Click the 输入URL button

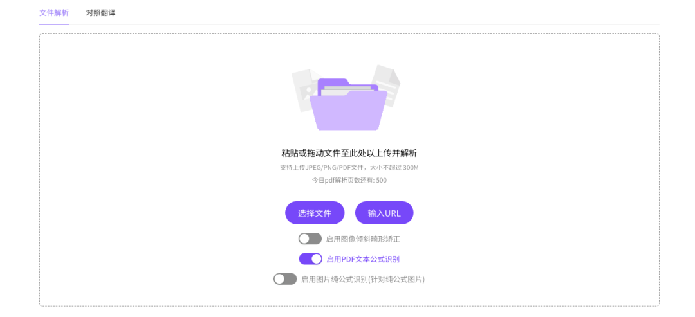coord(384,213)
